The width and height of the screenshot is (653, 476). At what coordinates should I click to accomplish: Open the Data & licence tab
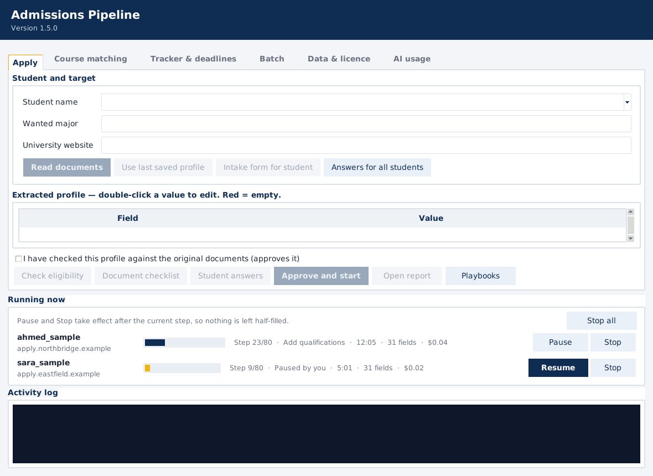[x=339, y=59]
